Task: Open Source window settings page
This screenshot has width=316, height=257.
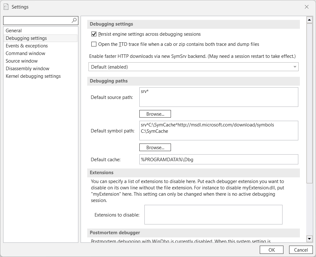Action: (21, 61)
